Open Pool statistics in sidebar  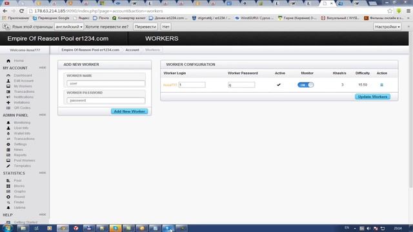click(x=17, y=180)
